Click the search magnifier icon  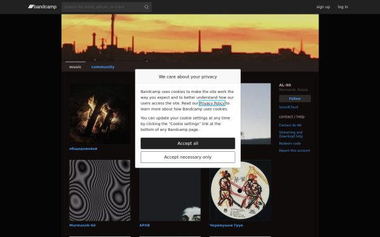146,7
